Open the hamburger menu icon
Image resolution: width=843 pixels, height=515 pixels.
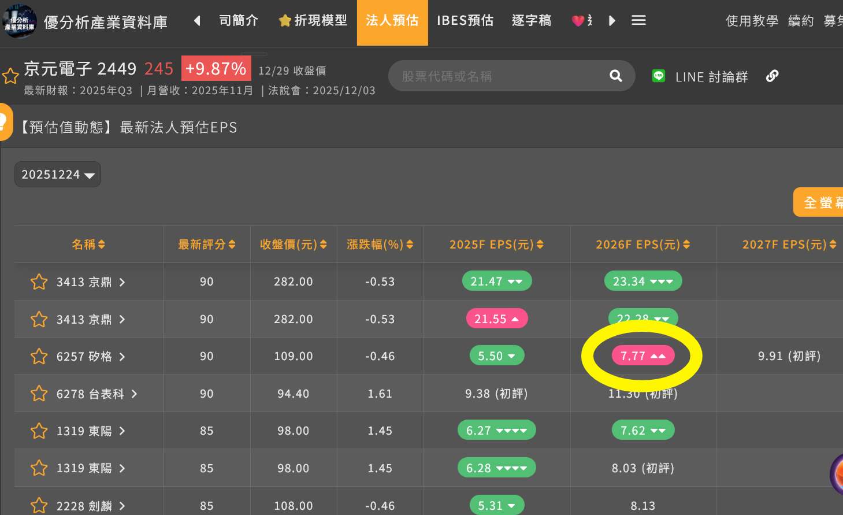click(x=638, y=21)
